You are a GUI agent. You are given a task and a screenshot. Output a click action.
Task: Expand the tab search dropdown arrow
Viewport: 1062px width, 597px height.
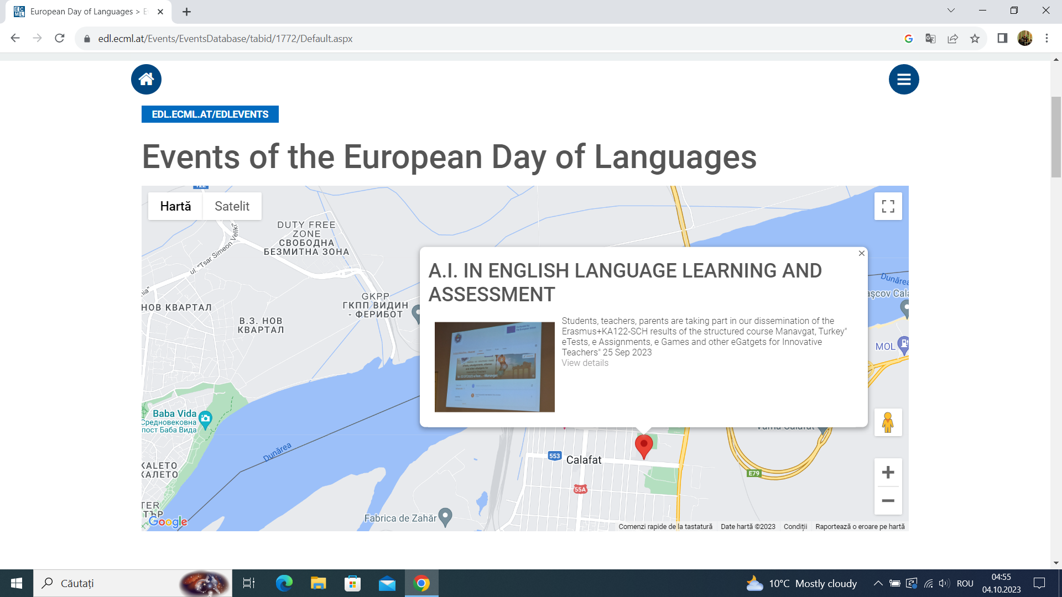coord(951,11)
